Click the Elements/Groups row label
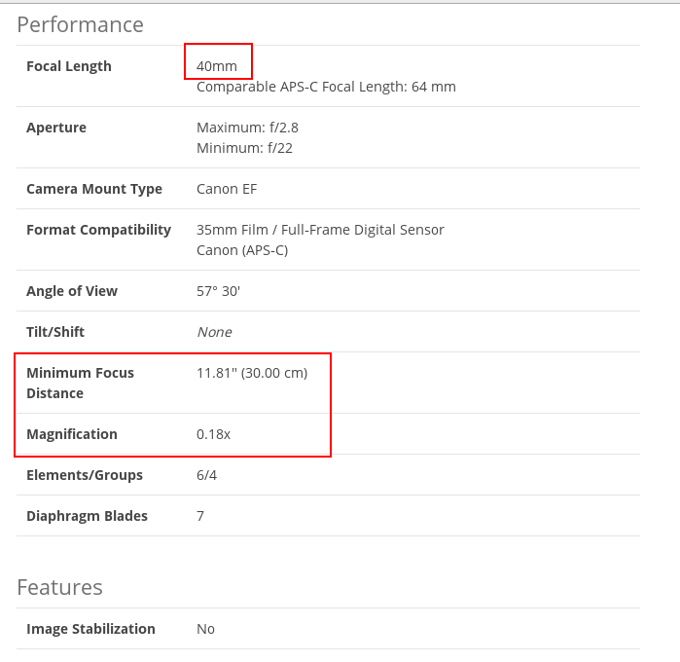Screen dimensions: 680x662 (x=85, y=475)
